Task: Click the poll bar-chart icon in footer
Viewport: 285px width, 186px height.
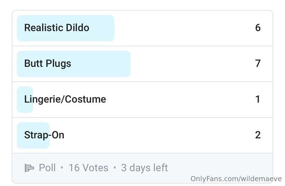Action: tap(29, 168)
